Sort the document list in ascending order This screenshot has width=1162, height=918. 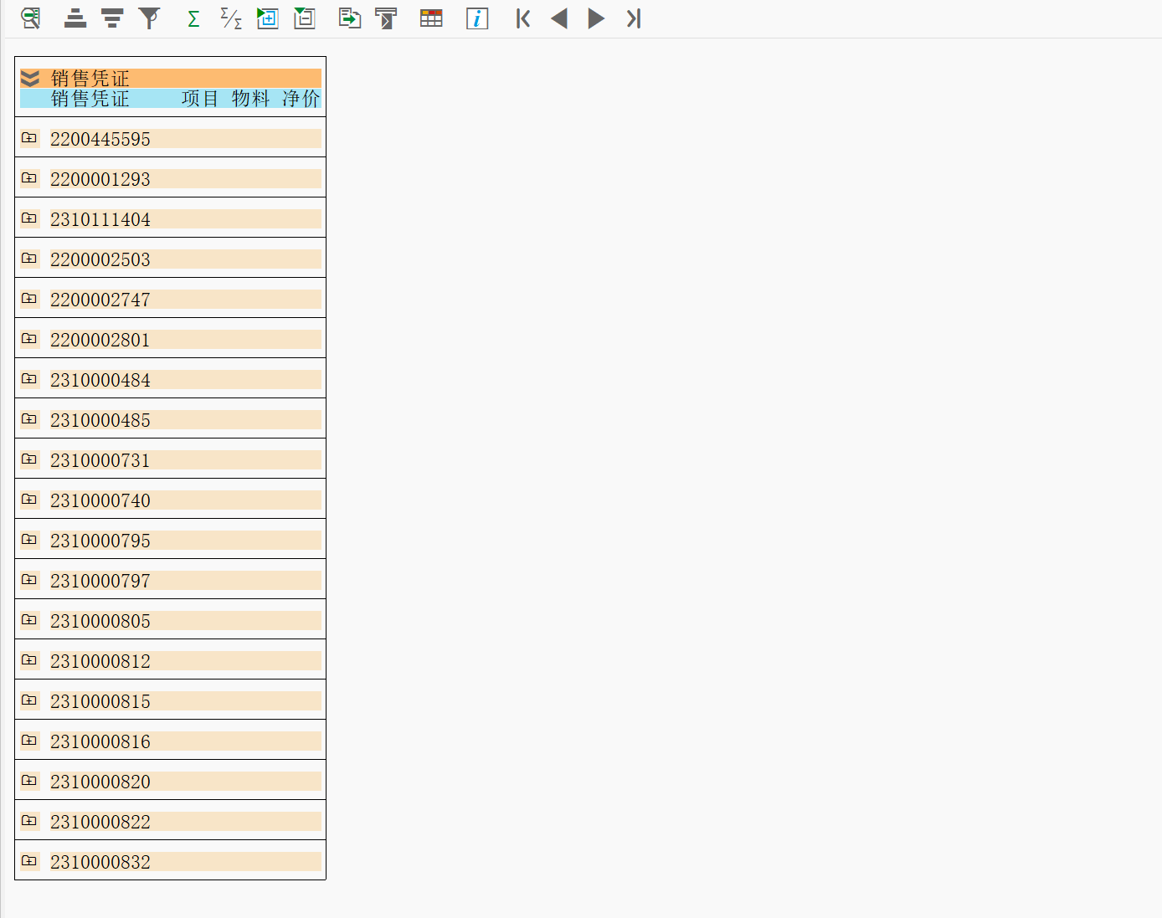(x=75, y=18)
